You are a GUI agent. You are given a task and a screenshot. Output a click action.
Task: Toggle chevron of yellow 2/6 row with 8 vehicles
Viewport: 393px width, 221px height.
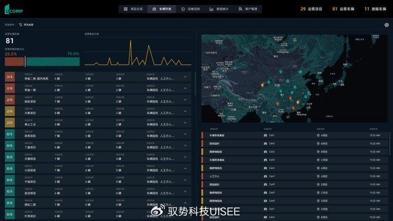click(185, 111)
